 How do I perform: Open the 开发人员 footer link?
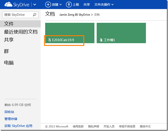click(x=109, y=126)
